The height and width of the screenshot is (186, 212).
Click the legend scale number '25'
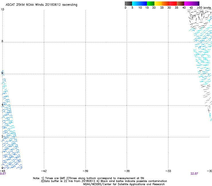(162, 8)
